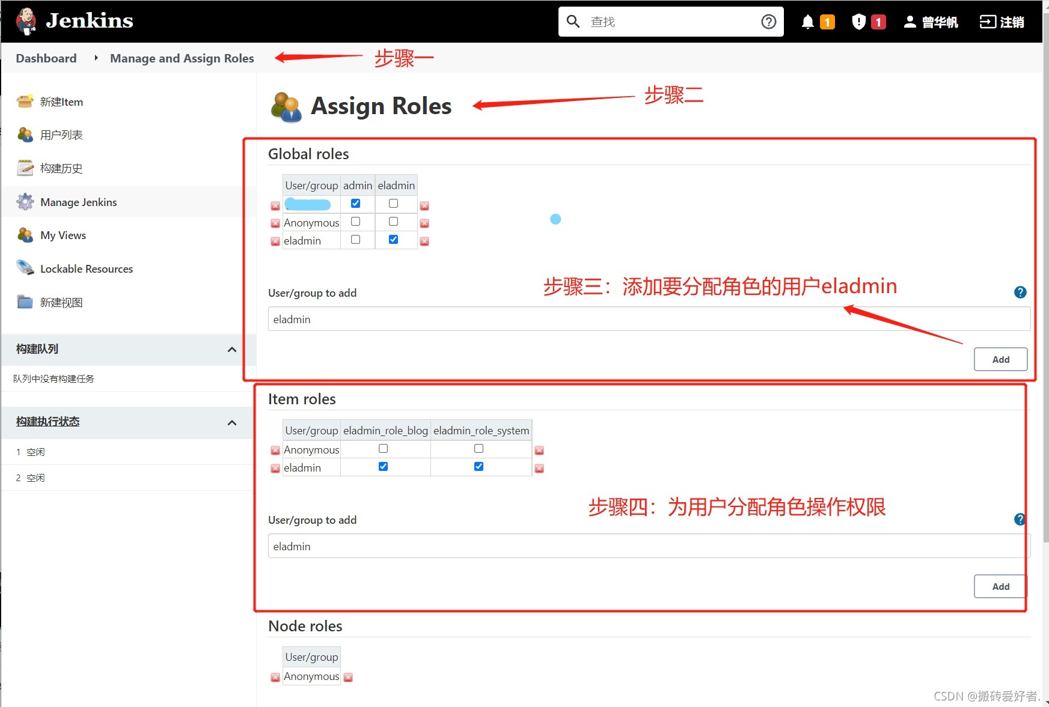Focus the 查找 search box
Screen dimensions: 1049x707
670,22
